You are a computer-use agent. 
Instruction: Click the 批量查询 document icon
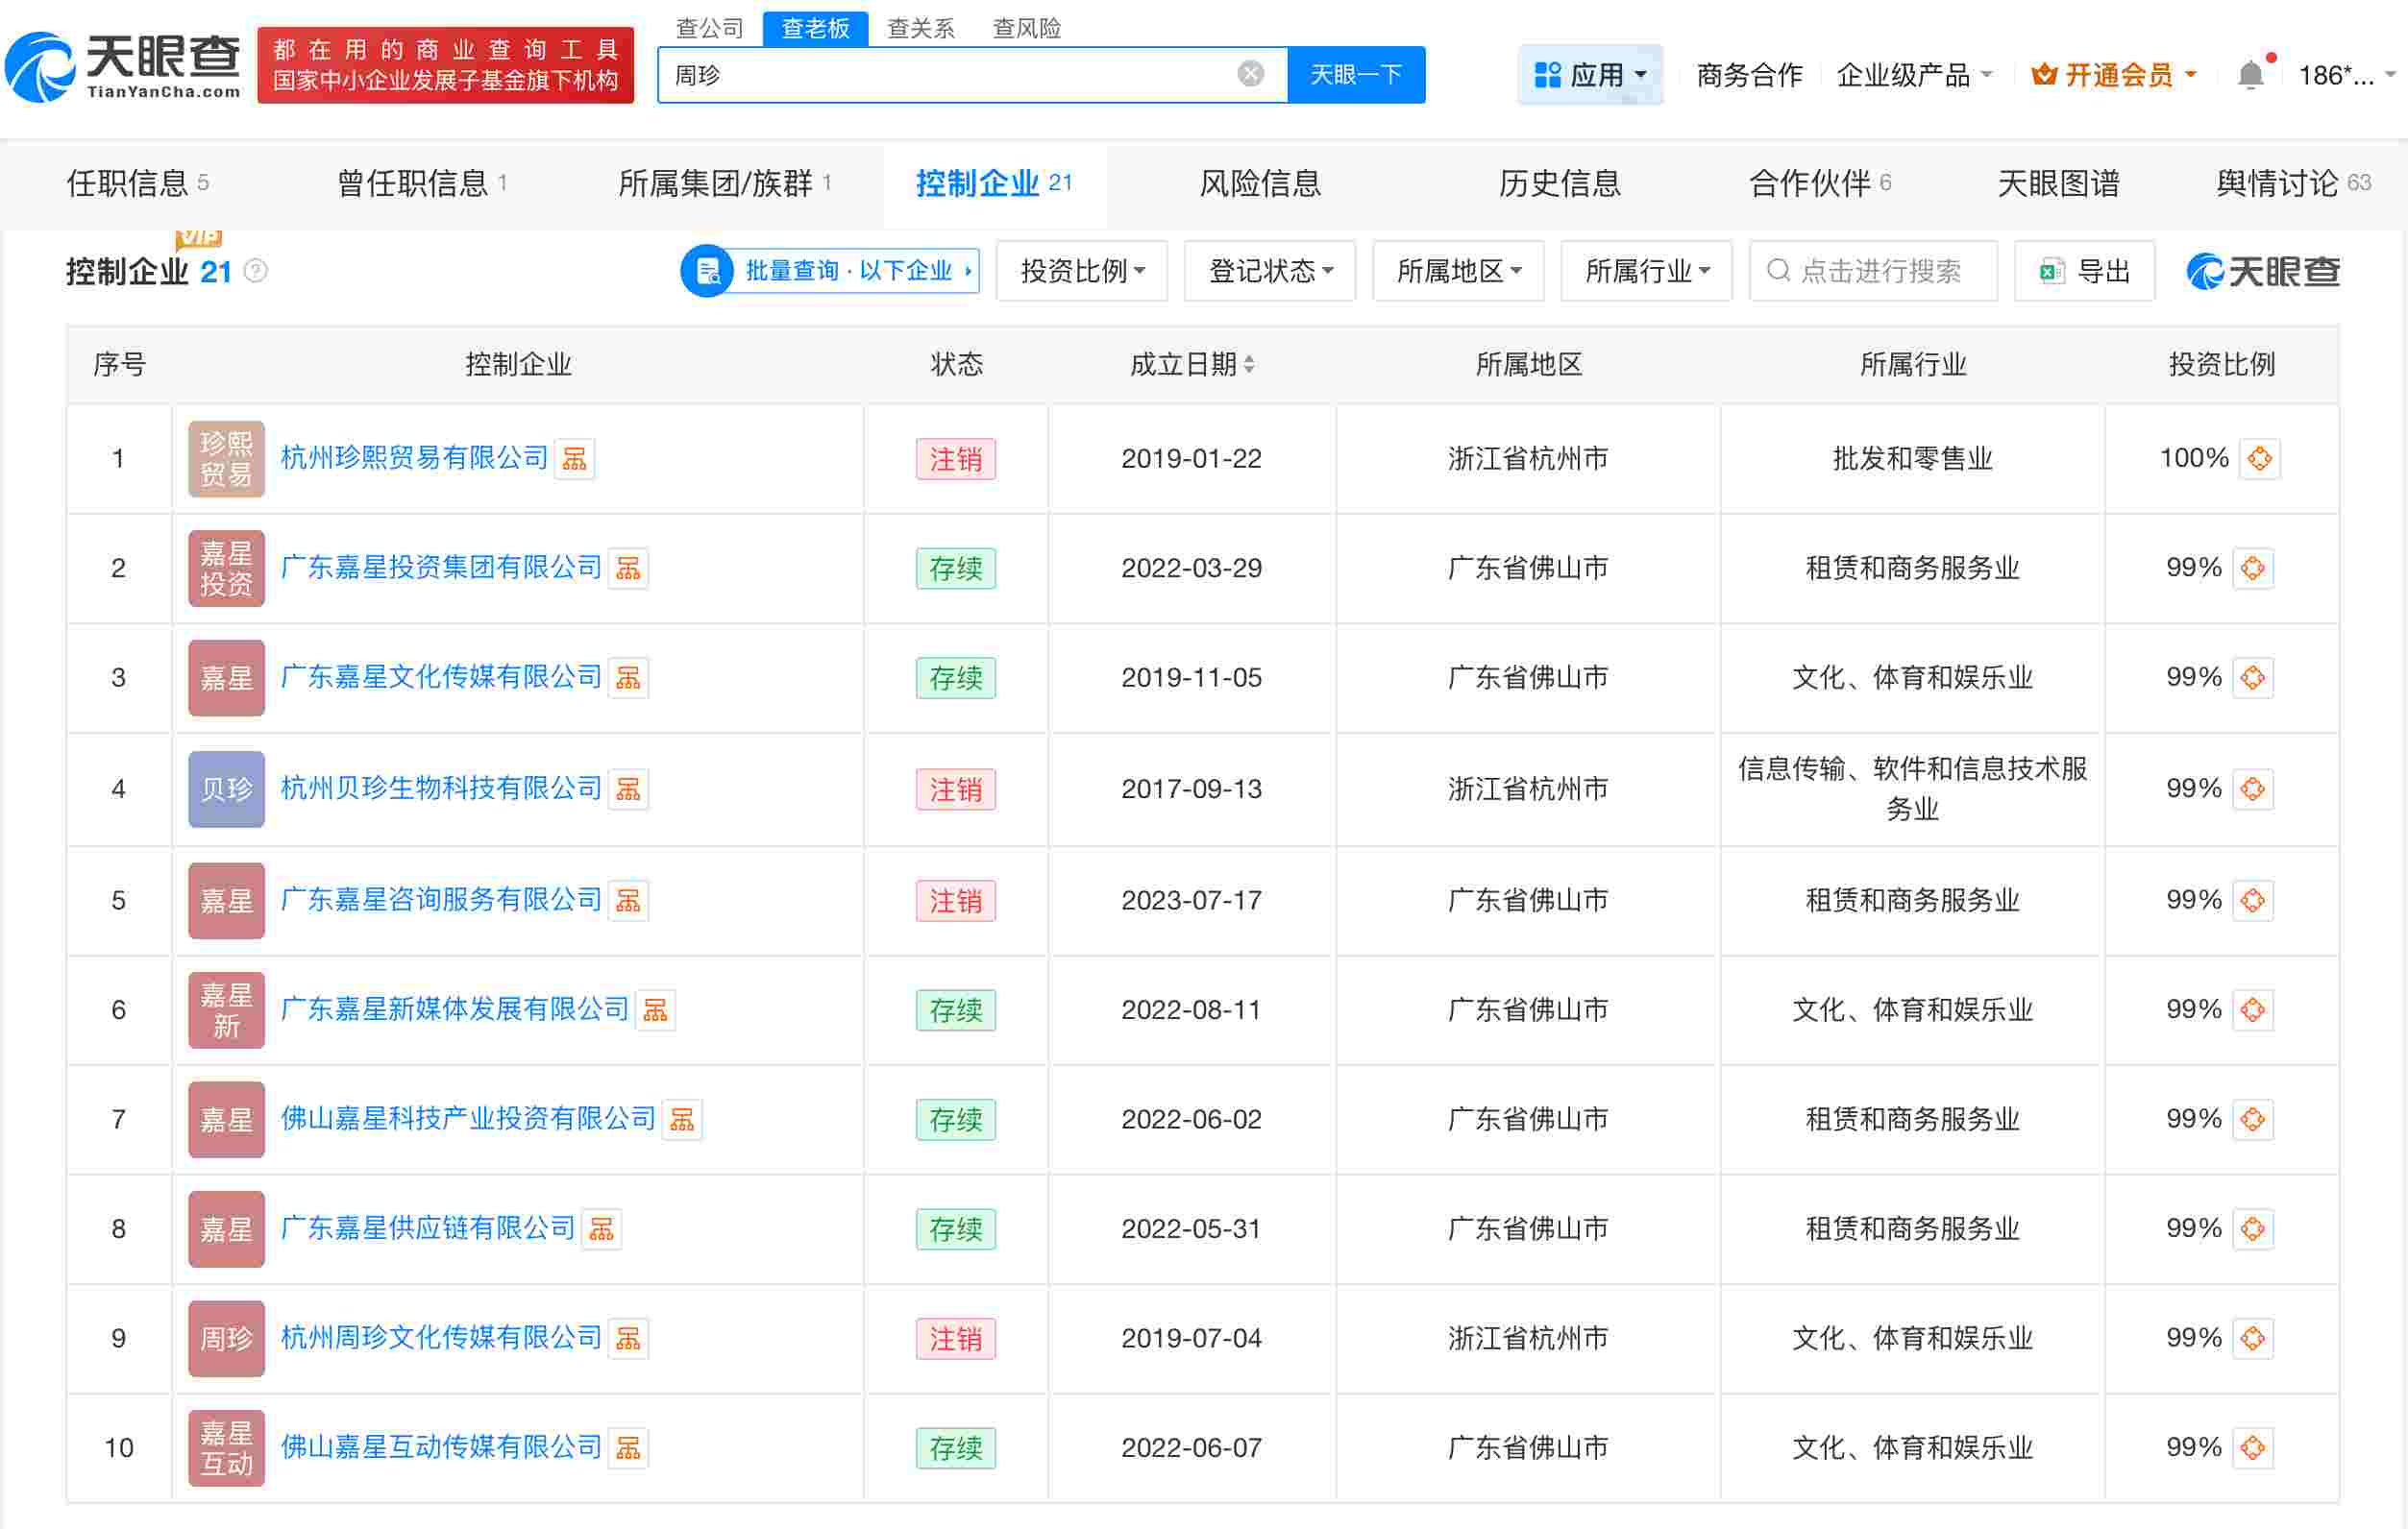[708, 271]
